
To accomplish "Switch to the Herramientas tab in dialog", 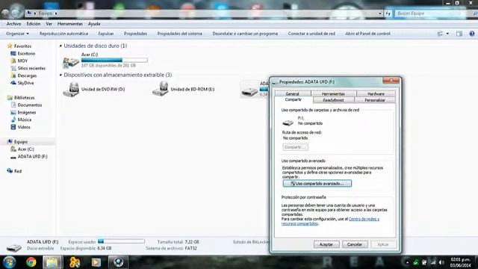I will (333, 93).
